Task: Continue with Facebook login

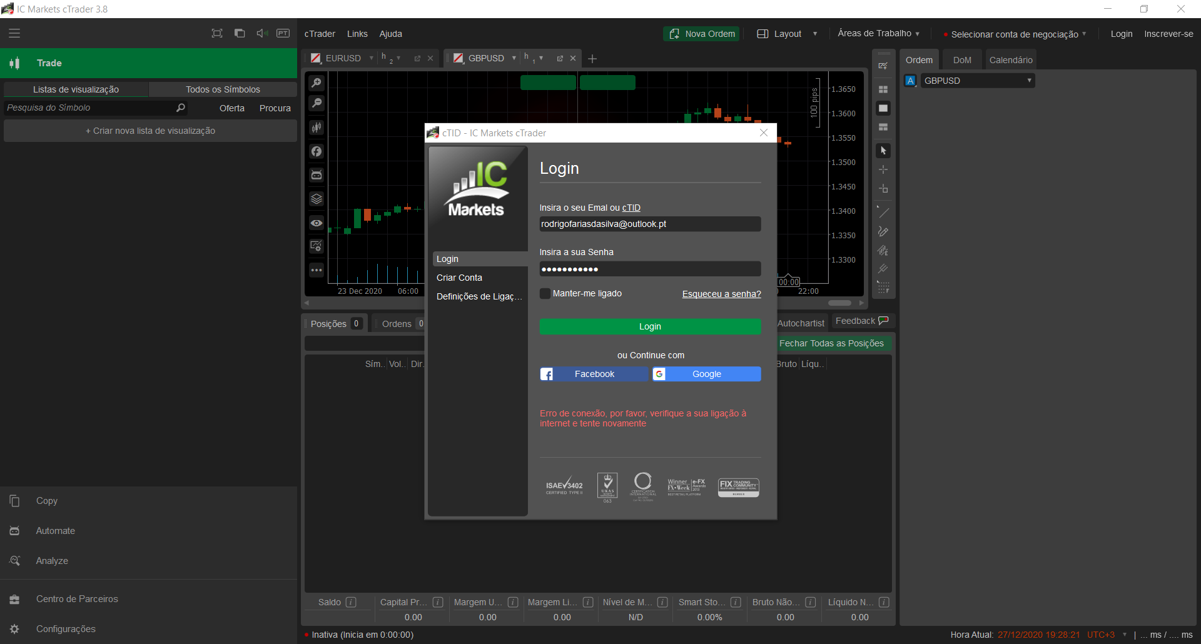Action: click(594, 374)
